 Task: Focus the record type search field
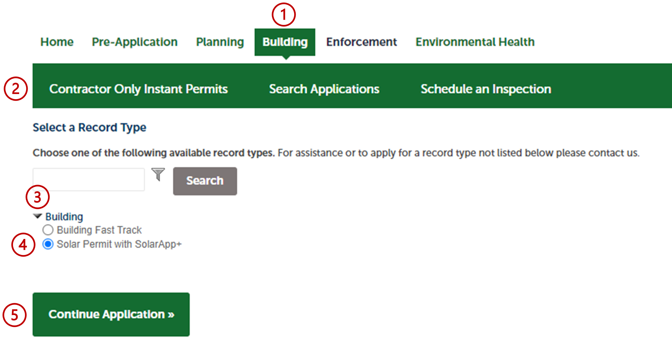point(89,180)
